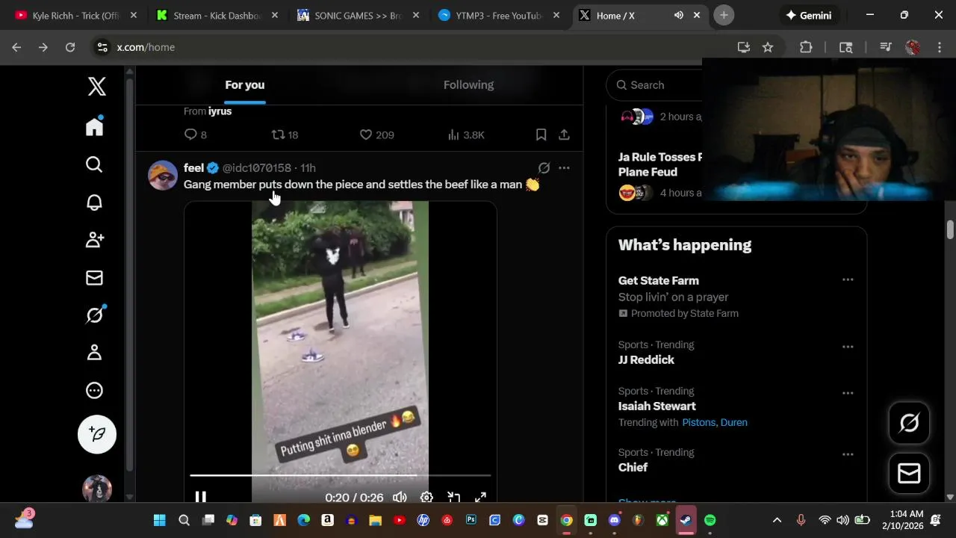Open Chief trending topic
The height and width of the screenshot is (538, 956).
633,468
